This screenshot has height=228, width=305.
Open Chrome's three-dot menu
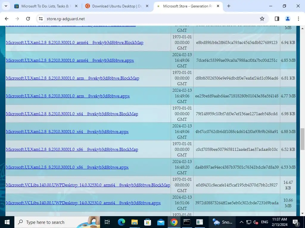[298, 19]
